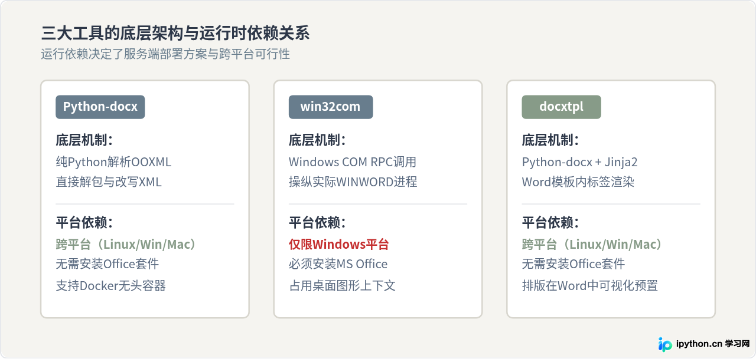
Task: Click the text 操纵实际WINWORD进程
Action: click(353, 182)
